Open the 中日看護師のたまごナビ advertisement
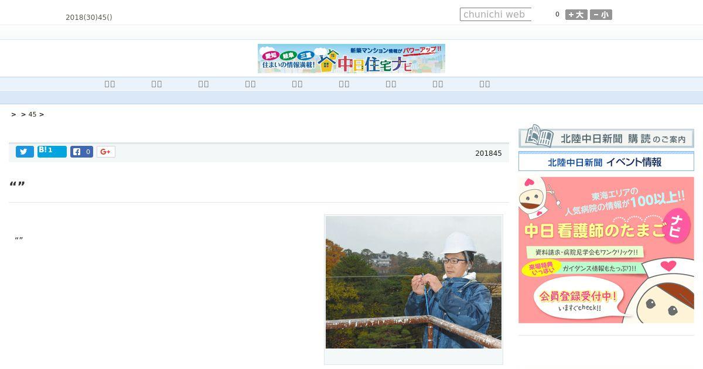The height and width of the screenshot is (369, 703). click(606, 250)
